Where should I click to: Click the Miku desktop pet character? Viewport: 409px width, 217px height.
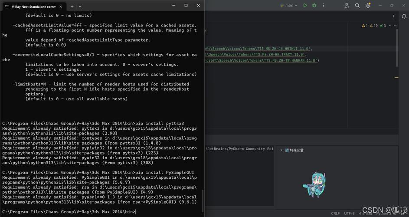(315, 184)
